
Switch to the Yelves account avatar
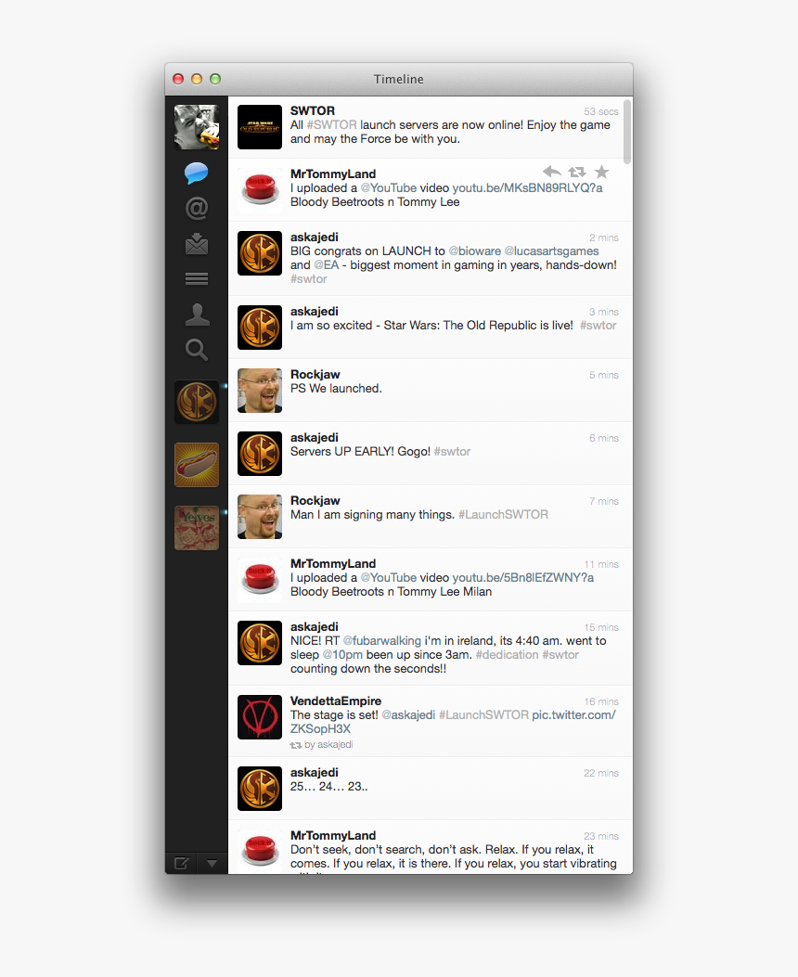197,528
